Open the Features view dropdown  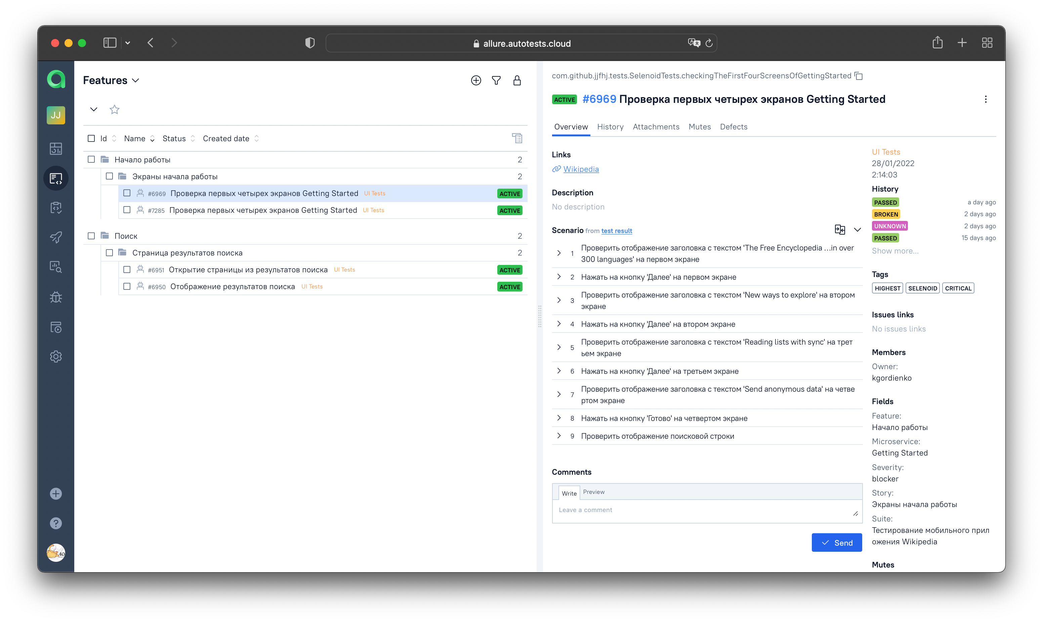[111, 80]
